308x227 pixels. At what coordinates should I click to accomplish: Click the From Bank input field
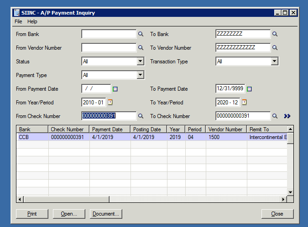pos(109,34)
